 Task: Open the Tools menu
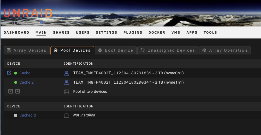click(210, 32)
